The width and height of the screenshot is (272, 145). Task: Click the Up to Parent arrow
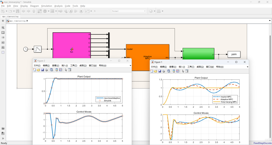34,11
